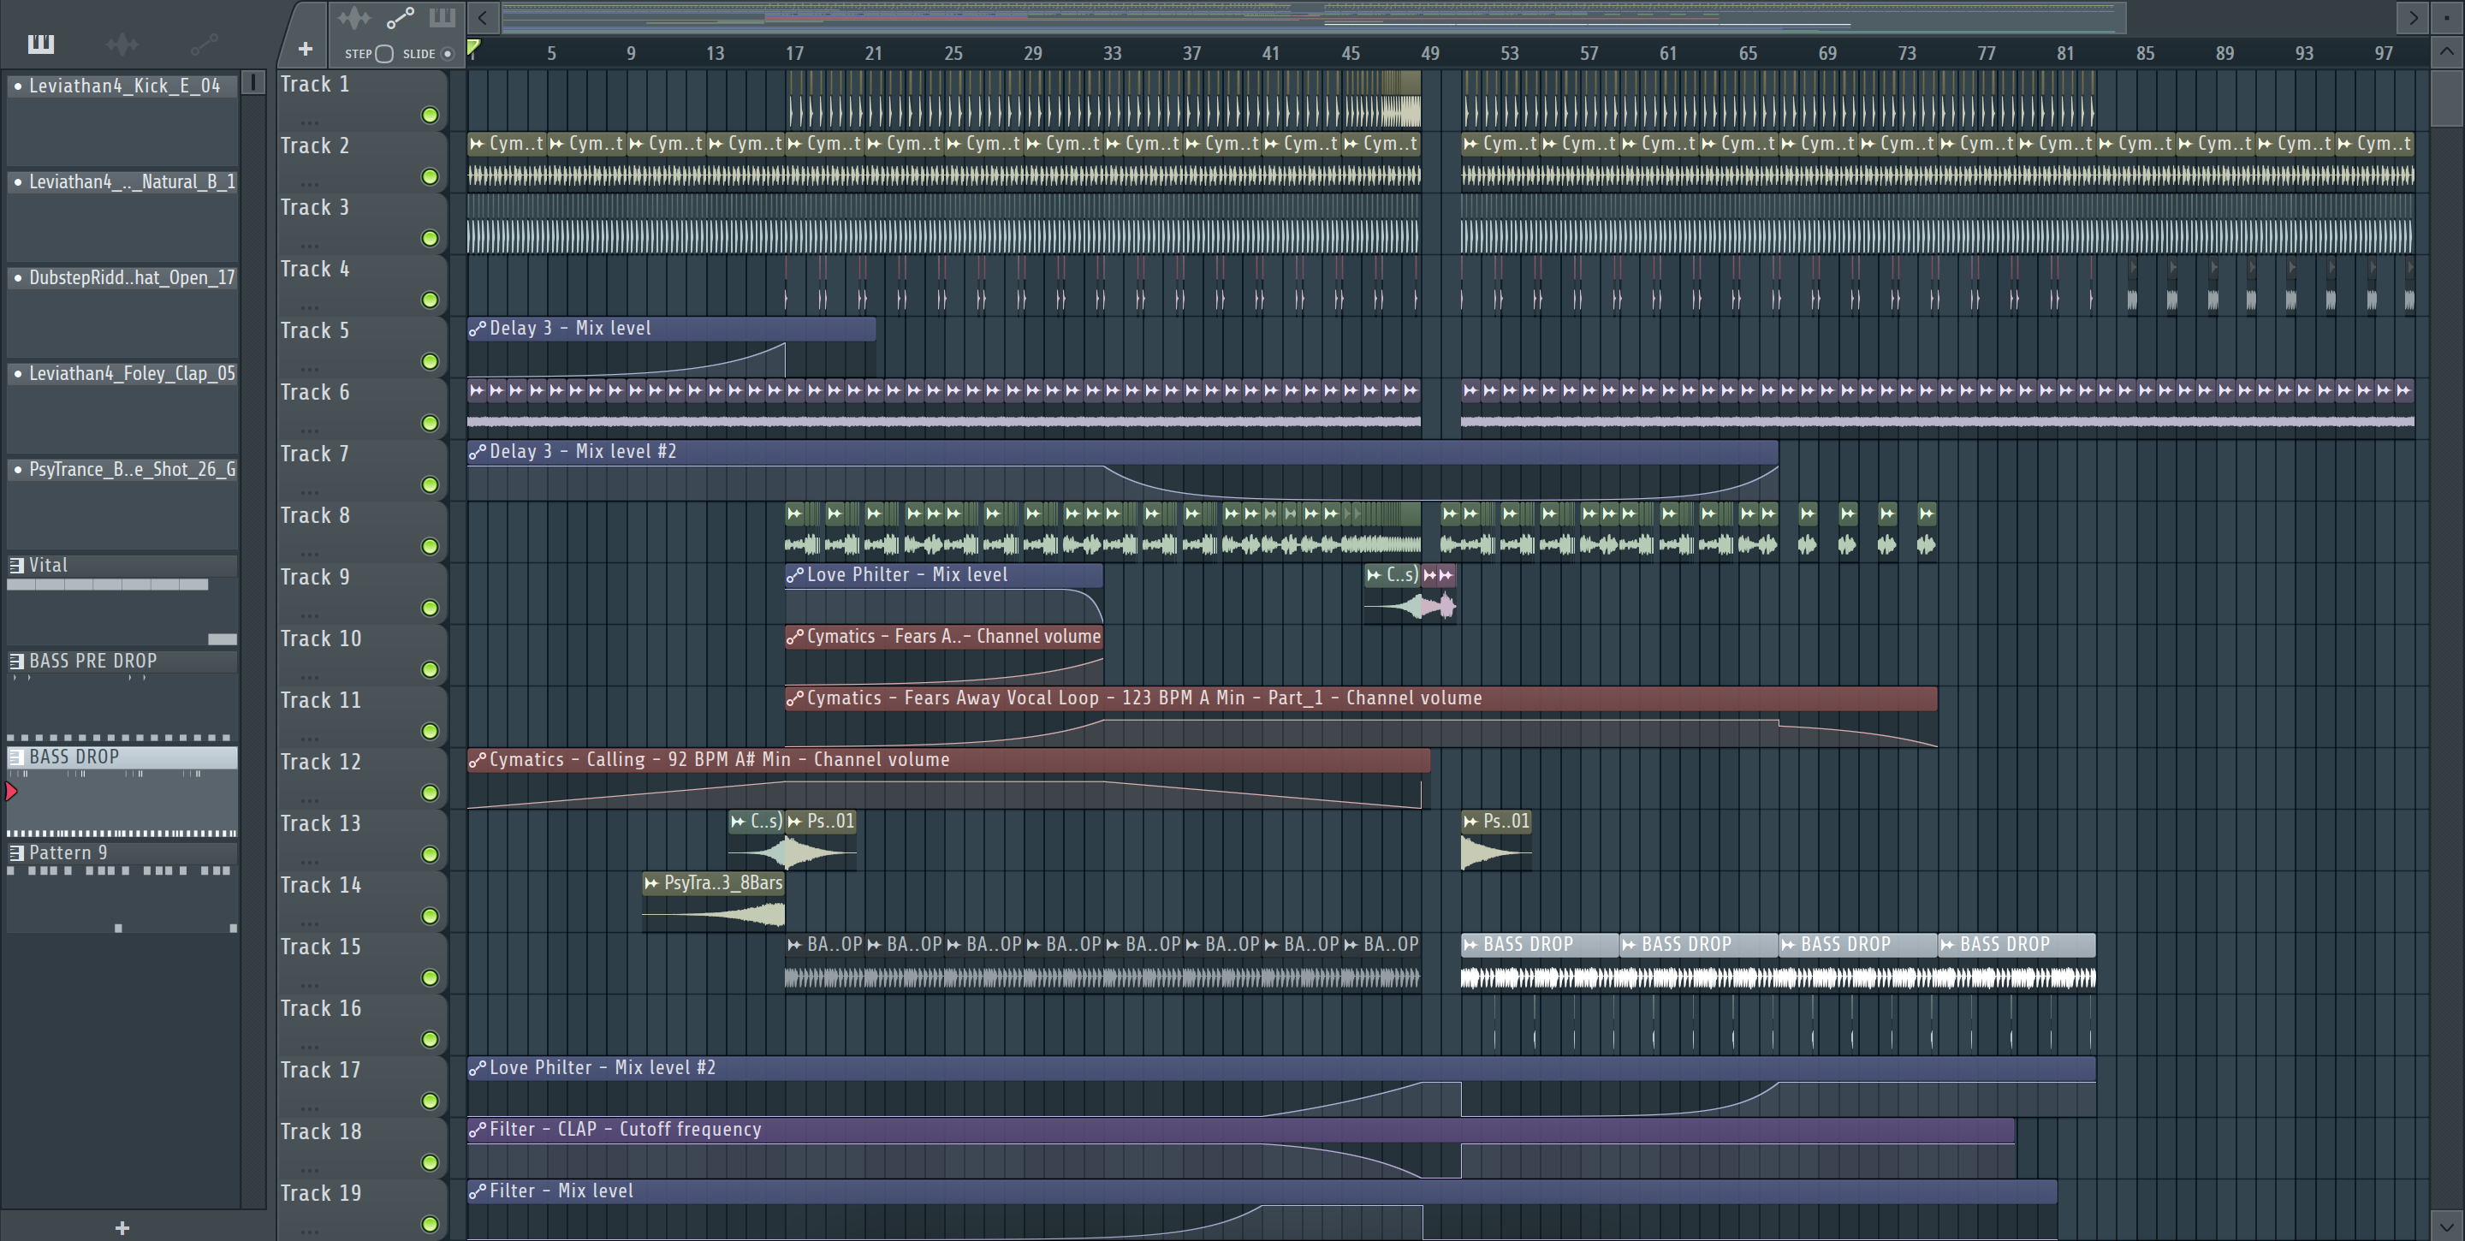Open the Love Philter - Mix level #2 clip menu
The width and height of the screenshot is (2465, 1241).
[x=477, y=1068]
